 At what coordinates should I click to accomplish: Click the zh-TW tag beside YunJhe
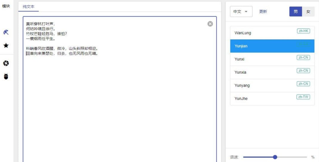(x=303, y=97)
